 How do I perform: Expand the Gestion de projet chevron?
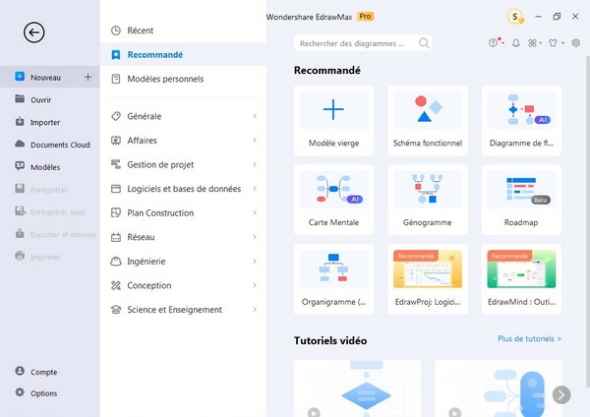pyautogui.click(x=255, y=164)
